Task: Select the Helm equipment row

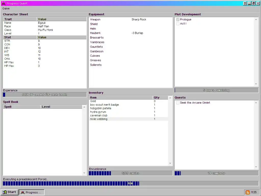Action: click(131, 29)
